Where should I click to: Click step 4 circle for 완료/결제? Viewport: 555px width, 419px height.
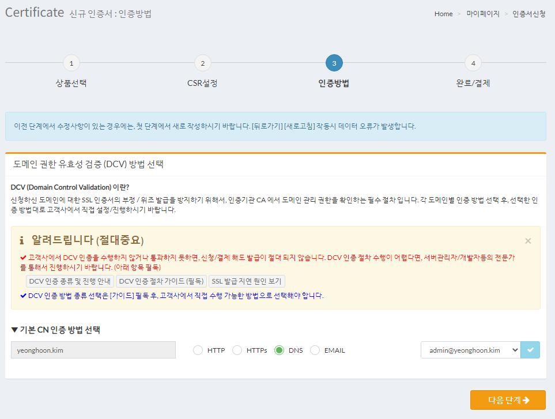coord(473,63)
